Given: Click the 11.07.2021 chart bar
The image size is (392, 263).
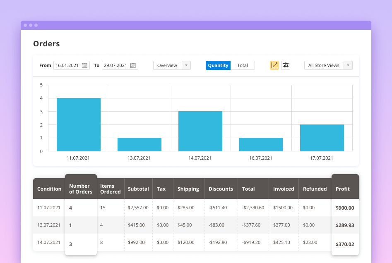Looking at the screenshot, I should 78,124.
